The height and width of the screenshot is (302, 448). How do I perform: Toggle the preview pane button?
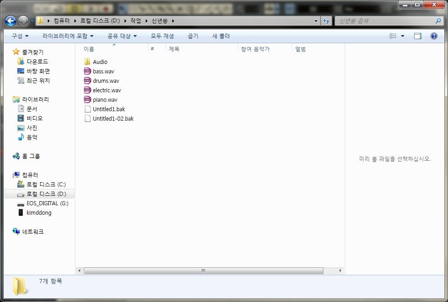point(418,36)
